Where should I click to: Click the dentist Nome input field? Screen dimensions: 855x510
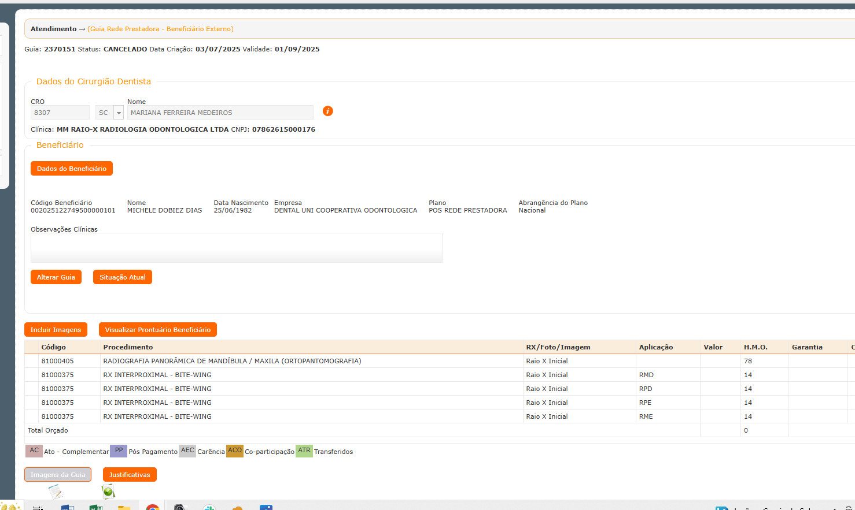click(220, 113)
